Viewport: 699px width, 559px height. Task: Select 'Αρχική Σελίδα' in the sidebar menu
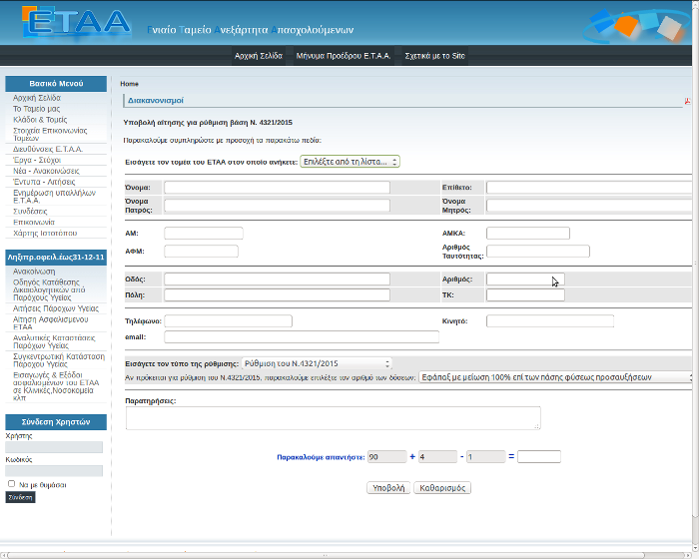click(37, 98)
